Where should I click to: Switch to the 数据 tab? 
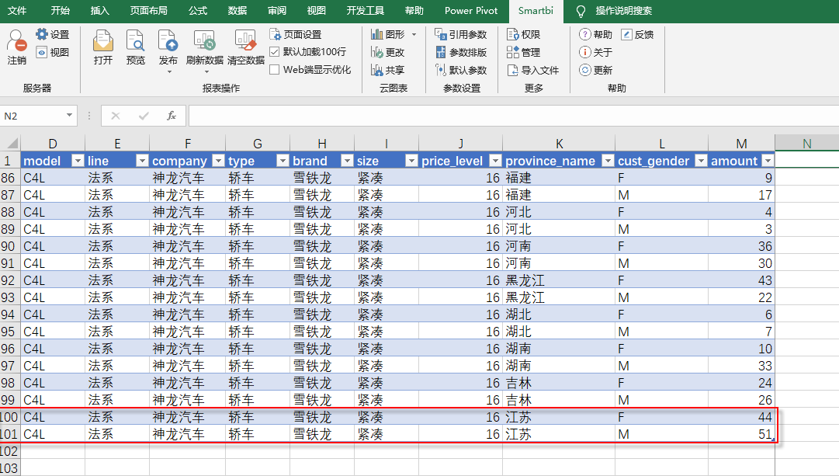pyautogui.click(x=237, y=11)
